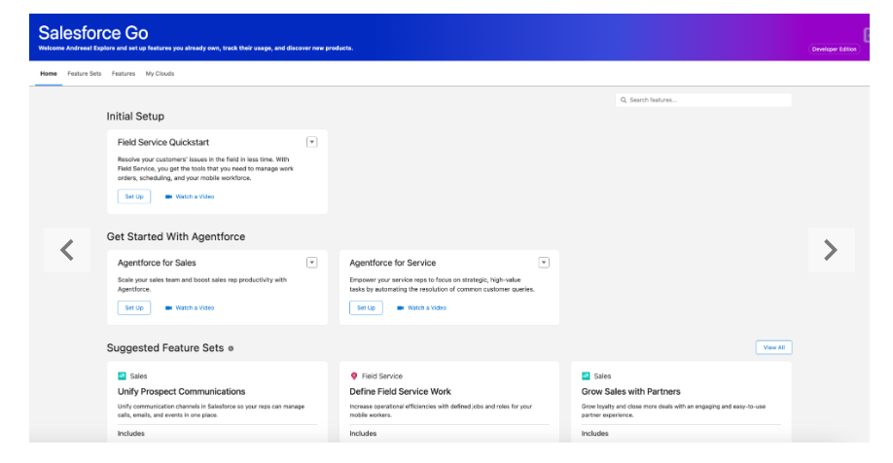Viewport: 893px width, 463px height.
Task: Click the previous arrow chevron
Action: [x=67, y=250]
